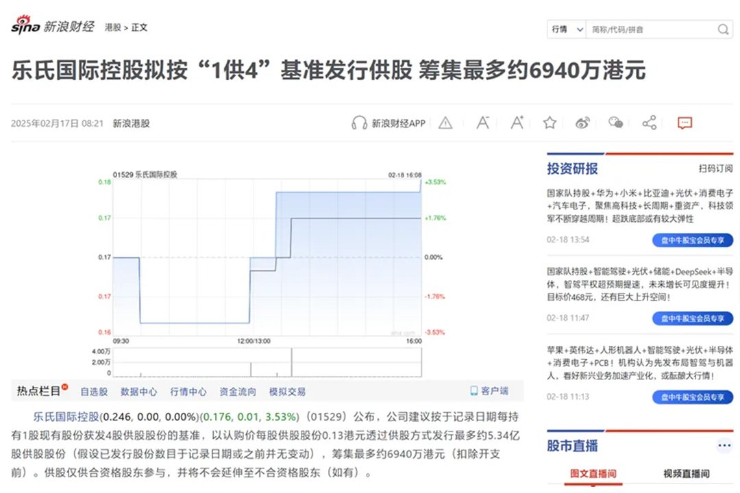Screen dimensions: 740x493
Task: Select the 图文直播间 tab
Action: [593, 473]
